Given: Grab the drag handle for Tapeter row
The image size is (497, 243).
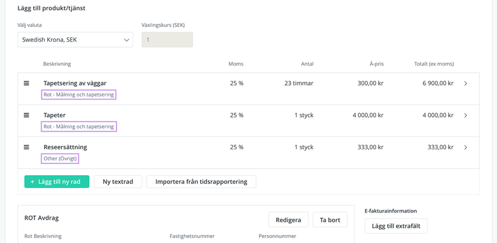Looking at the screenshot, I should [26, 115].
